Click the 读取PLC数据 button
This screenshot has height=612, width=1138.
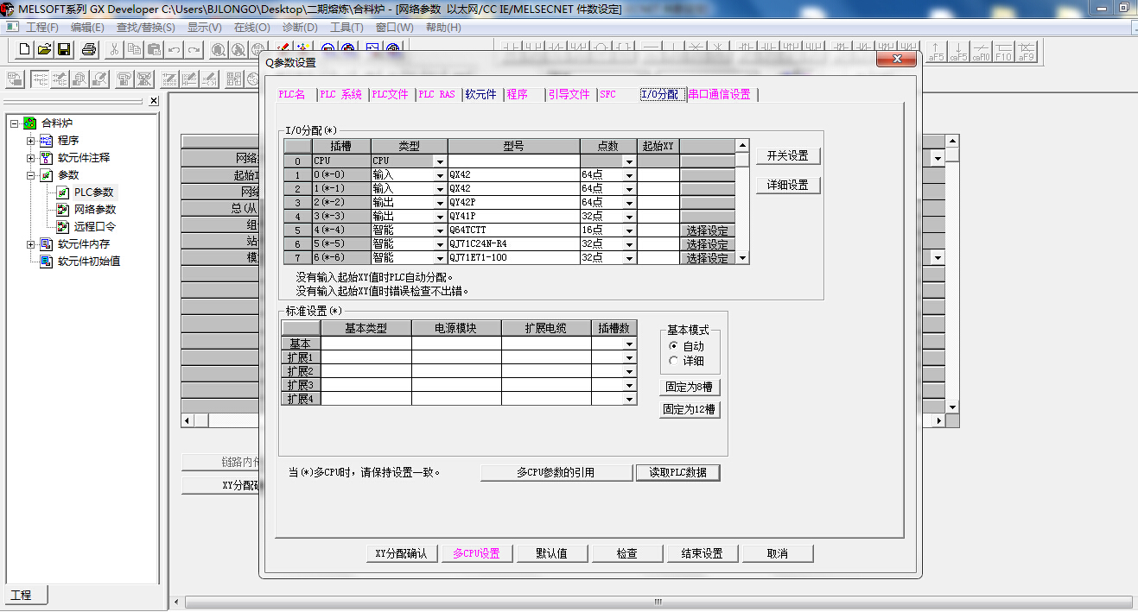click(x=677, y=472)
